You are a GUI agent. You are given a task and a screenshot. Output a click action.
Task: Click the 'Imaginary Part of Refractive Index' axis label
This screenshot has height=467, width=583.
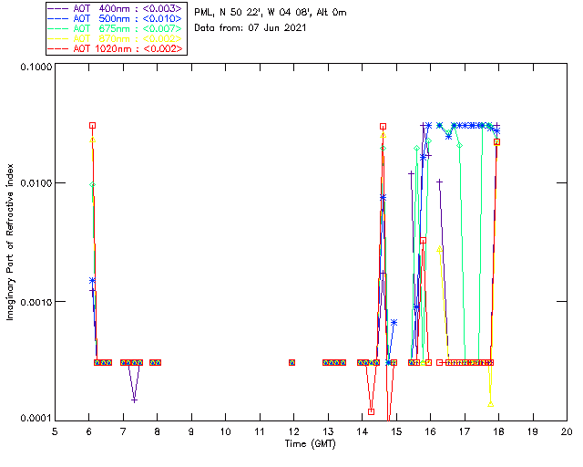10,242
